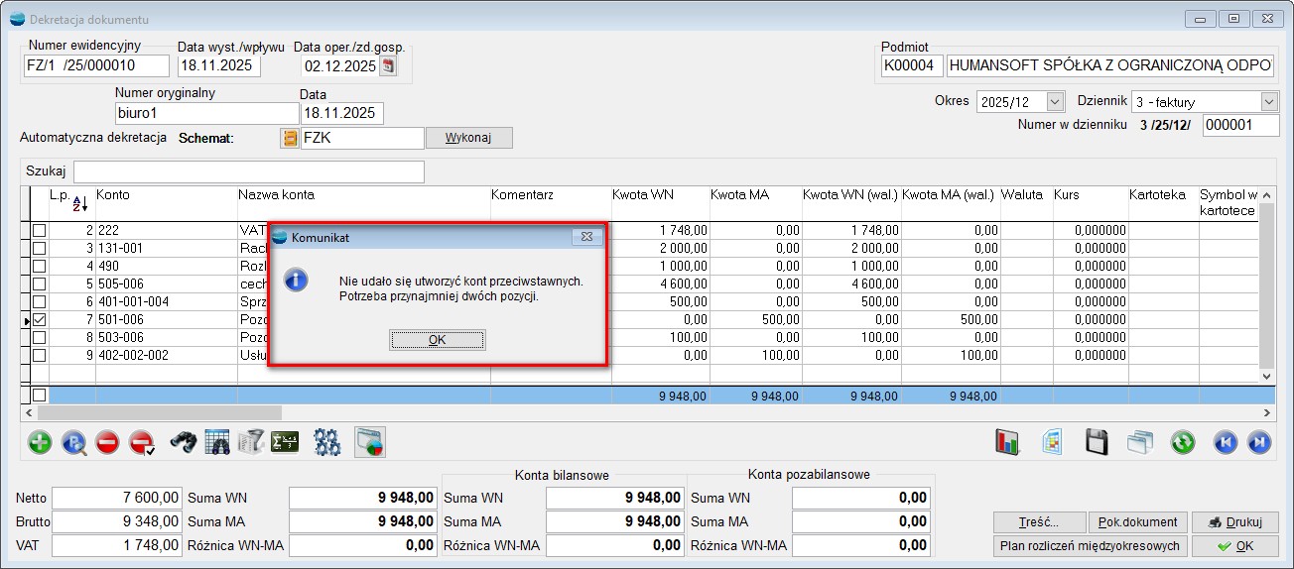Tick the checkbox for row 2, account 222

40,231
